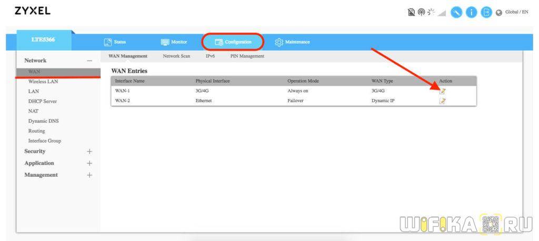
Task: Click the Network section heading
Action: click(35, 61)
